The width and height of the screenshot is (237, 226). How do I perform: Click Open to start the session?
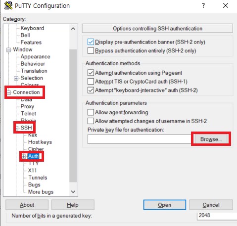point(165,205)
